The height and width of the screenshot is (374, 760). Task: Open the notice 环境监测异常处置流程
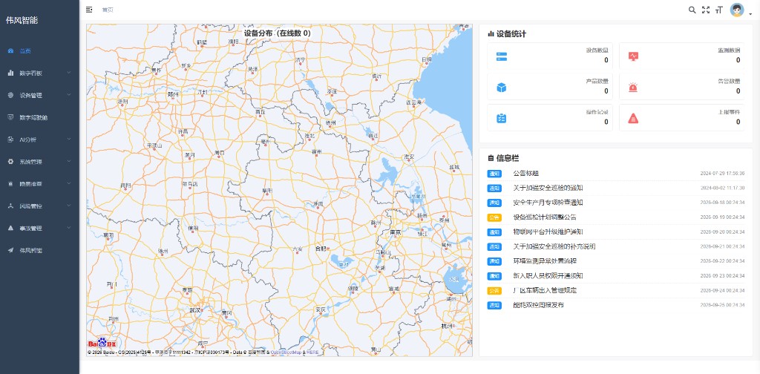[x=545, y=261]
